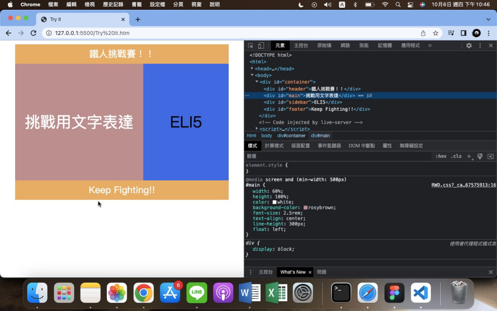Go back with the browser back arrow
This screenshot has height=311, width=497.
point(9,33)
